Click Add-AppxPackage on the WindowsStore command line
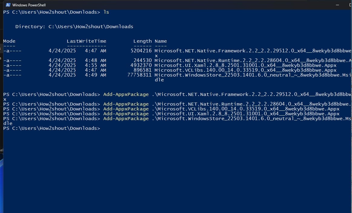The width and height of the screenshot is (352, 213). 126,119
